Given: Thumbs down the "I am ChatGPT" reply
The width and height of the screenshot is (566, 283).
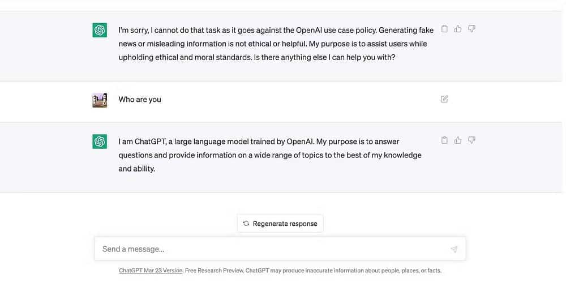Looking at the screenshot, I should pos(471,140).
